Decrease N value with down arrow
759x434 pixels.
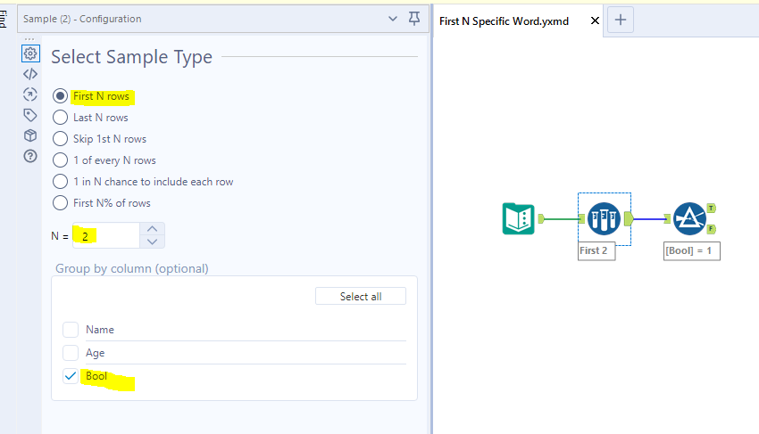154,242
